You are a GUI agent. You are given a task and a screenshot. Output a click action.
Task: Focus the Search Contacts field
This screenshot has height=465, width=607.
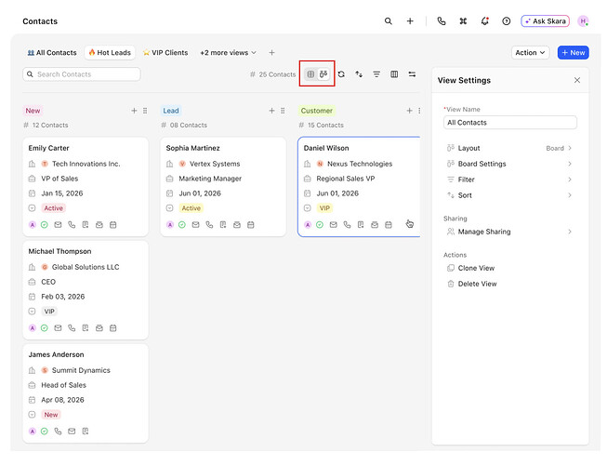pyautogui.click(x=82, y=74)
